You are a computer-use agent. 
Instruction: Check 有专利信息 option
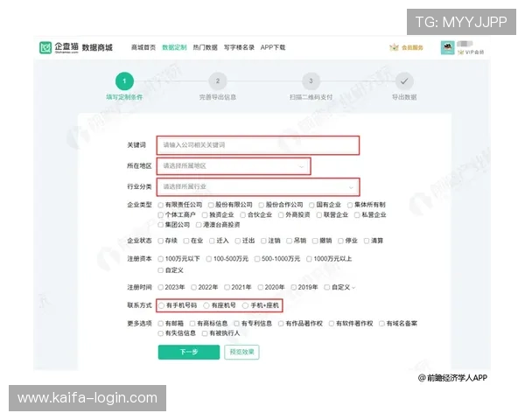pos(237,324)
